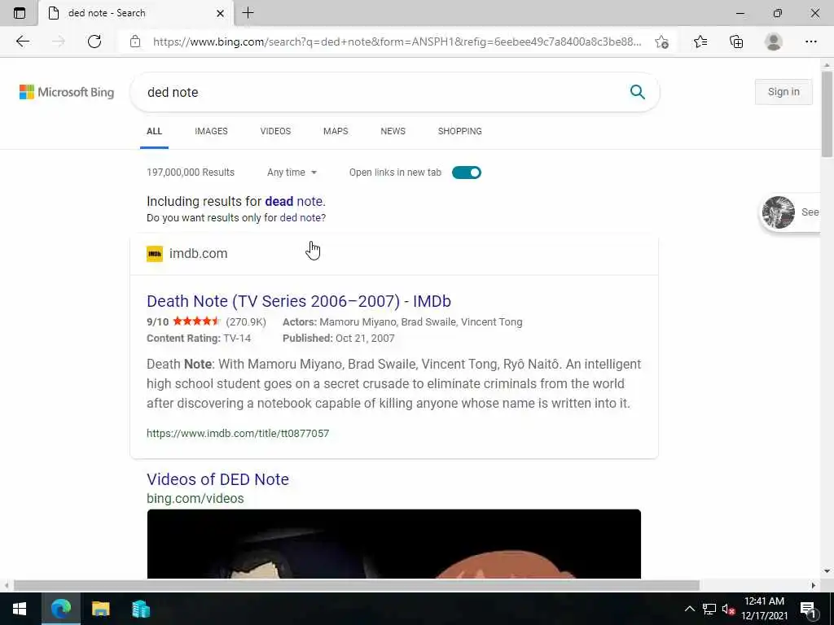Viewport: 834px width, 625px height.
Task: Close the 'ded note - Search' tab
Action: point(220,13)
